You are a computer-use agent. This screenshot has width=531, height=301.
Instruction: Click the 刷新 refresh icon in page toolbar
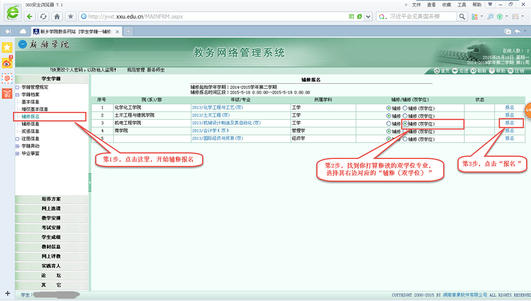click(x=473, y=71)
